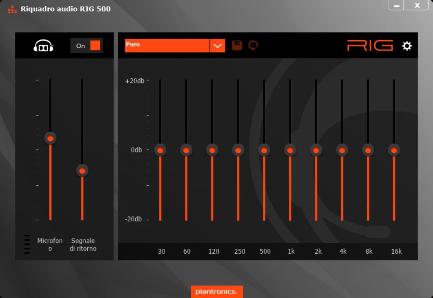The height and width of the screenshot is (298, 433).
Task: Click the 16k band slider knob
Action: click(x=394, y=150)
